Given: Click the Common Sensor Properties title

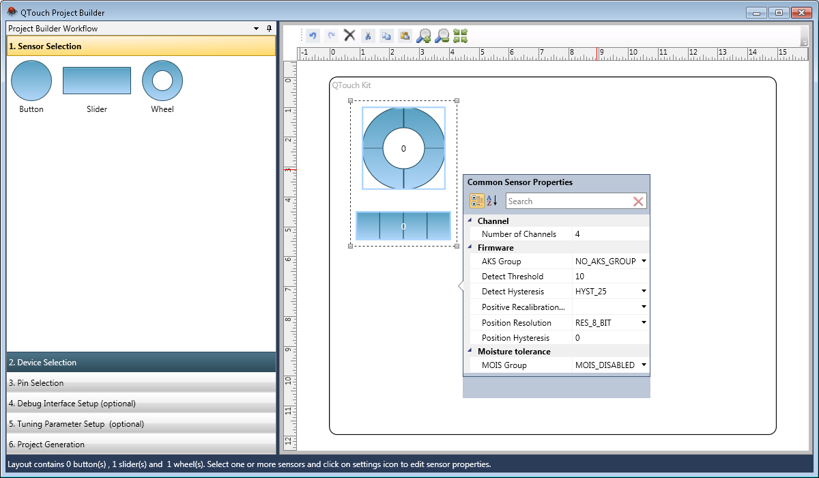Looking at the screenshot, I should coord(520,182).
